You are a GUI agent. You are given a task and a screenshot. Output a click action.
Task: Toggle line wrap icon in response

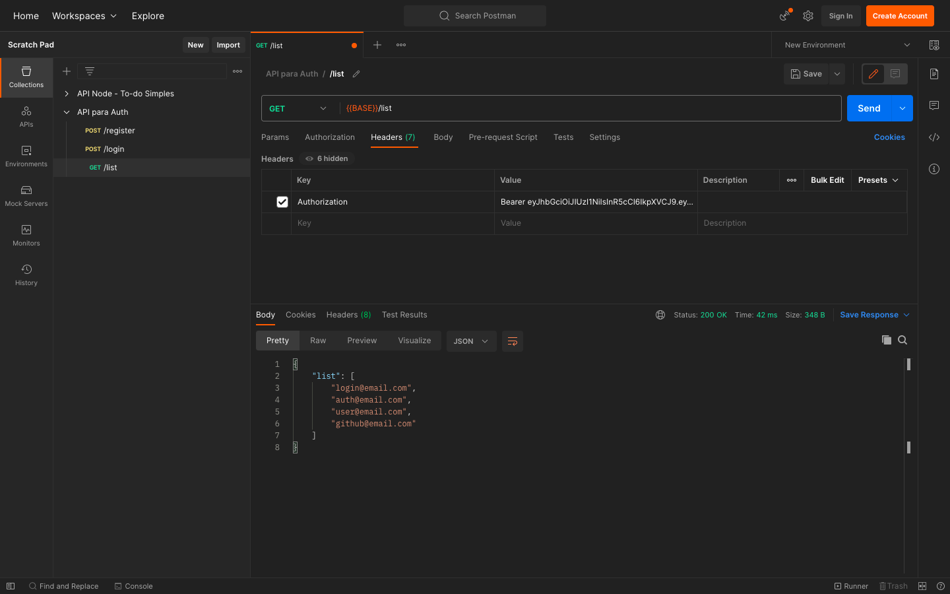pyautogui.click(x=513, y=341)
